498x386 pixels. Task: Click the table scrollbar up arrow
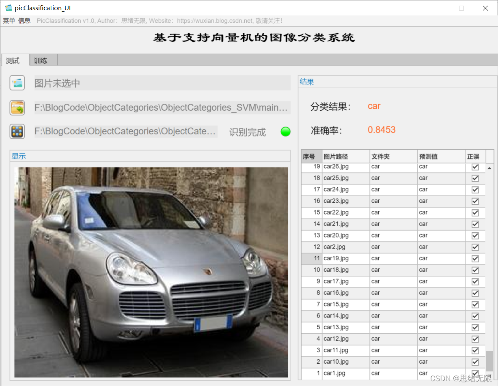(x=489, y=167)
